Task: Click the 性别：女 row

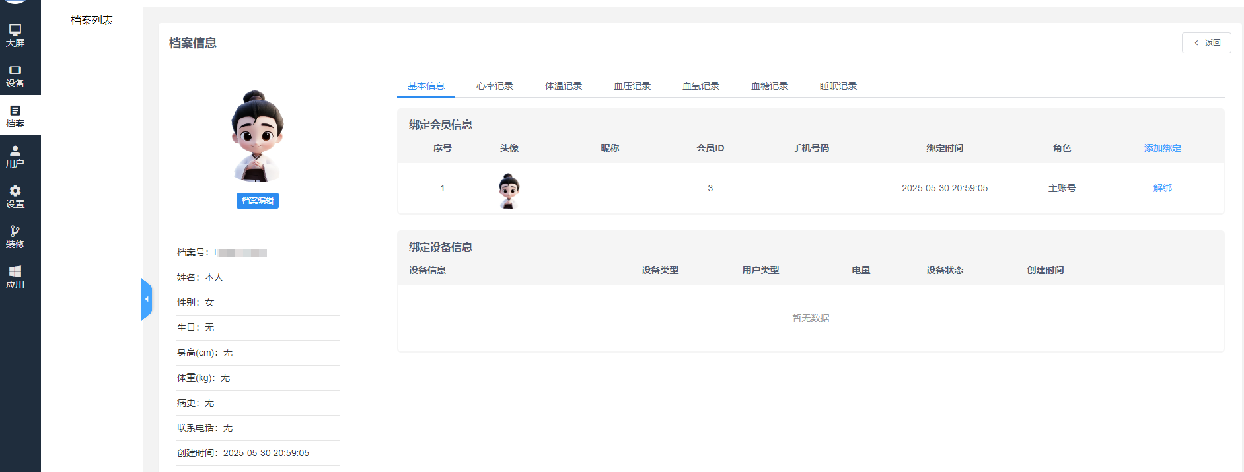Action: click(x=258, y=302)
